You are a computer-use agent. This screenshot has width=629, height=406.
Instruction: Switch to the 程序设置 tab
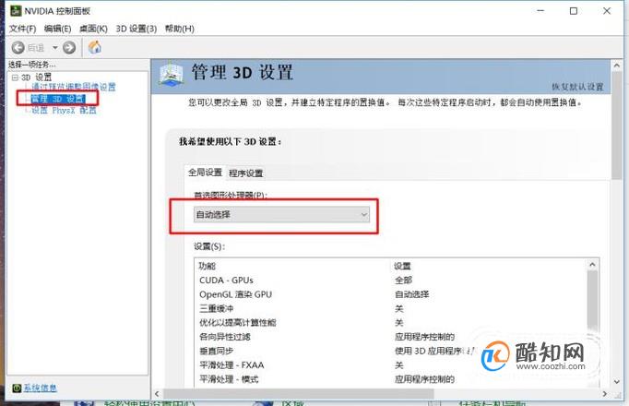[245, 173]
